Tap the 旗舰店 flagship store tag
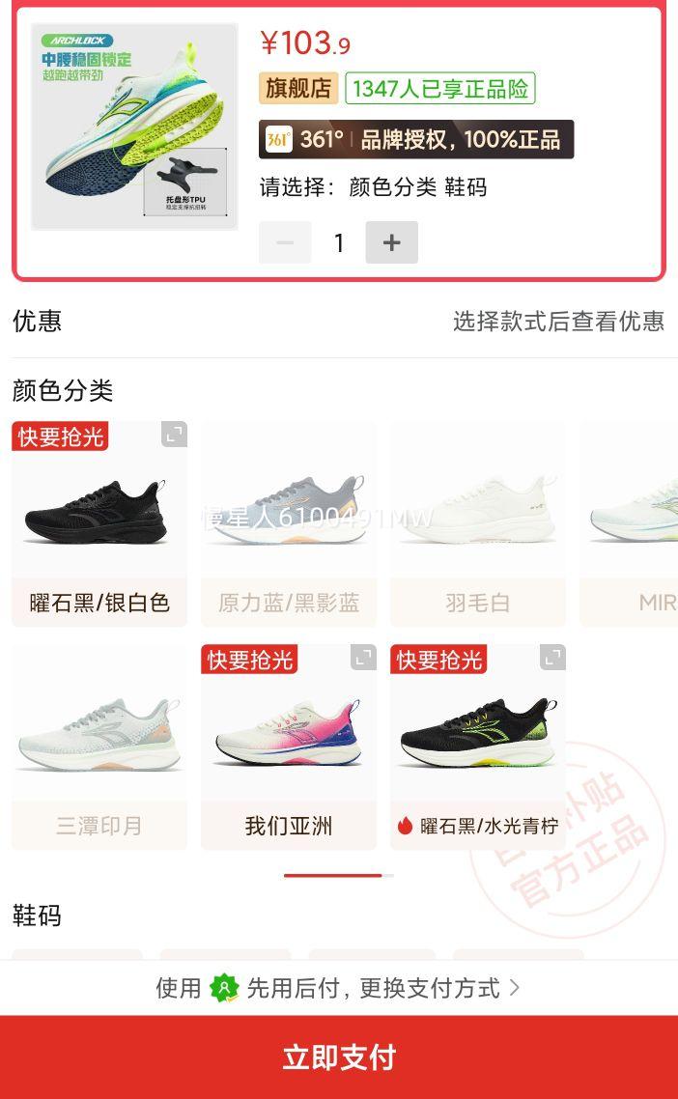This screenshot has width=678, height=1099. tap(298, 88)
